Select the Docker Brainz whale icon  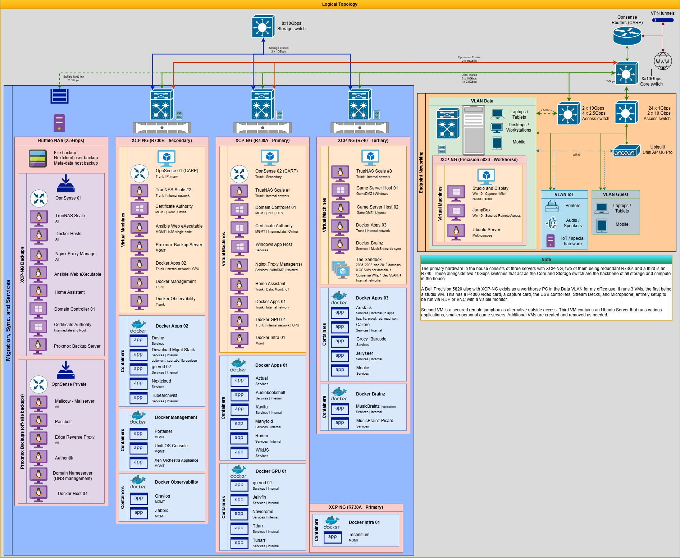pyautogui.click(x=339, y=394)
